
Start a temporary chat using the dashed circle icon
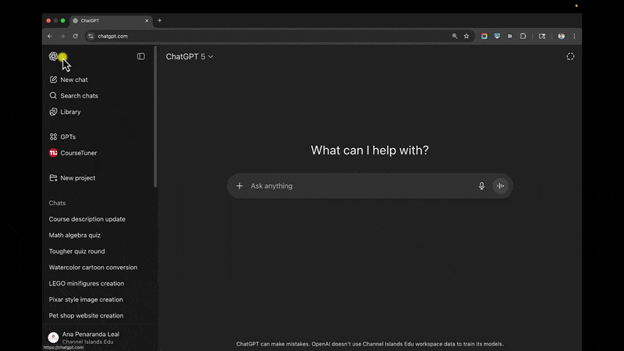(570, 56)
